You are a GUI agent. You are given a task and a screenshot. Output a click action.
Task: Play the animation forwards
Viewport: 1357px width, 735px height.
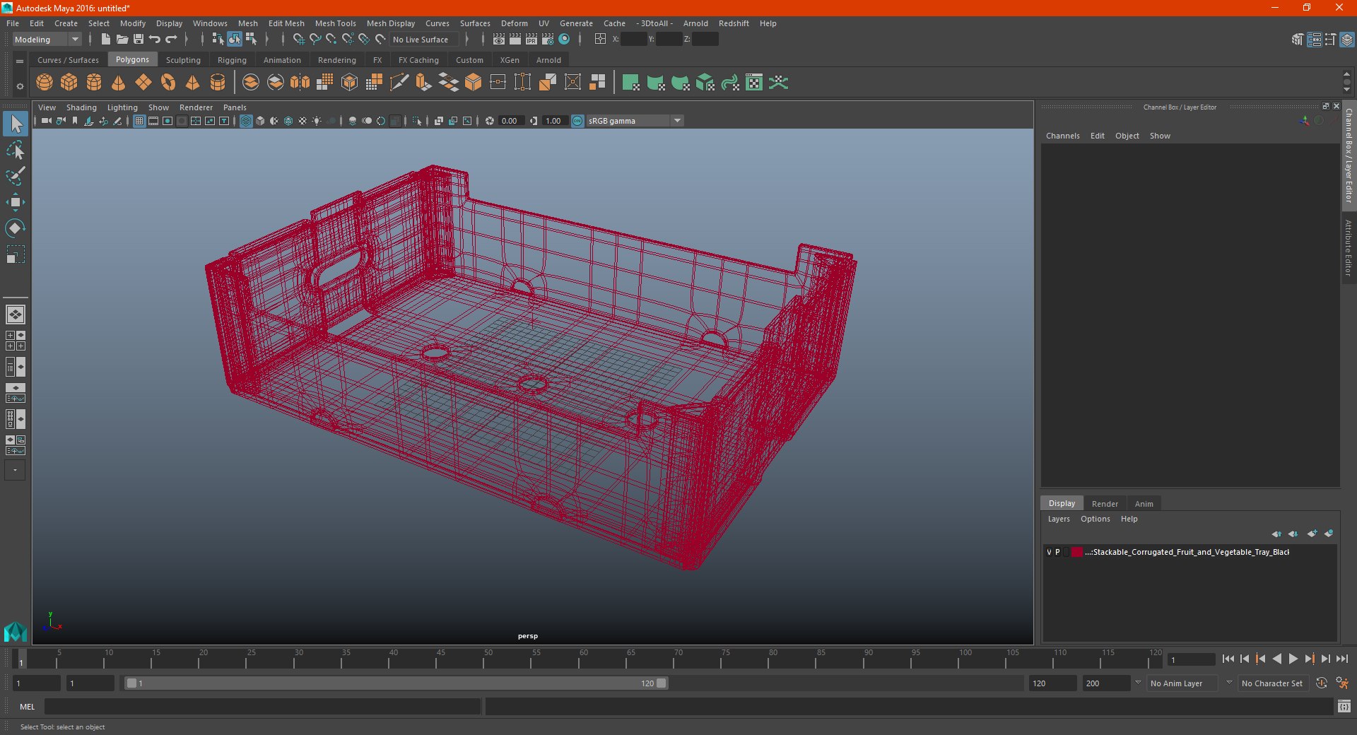coord(1293,659)
